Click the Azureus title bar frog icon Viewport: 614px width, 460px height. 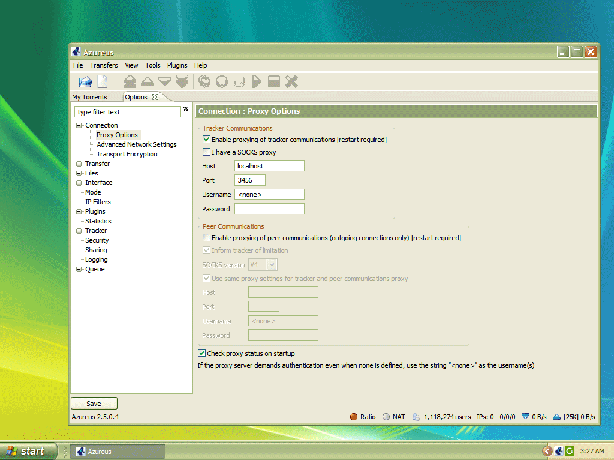76,52
